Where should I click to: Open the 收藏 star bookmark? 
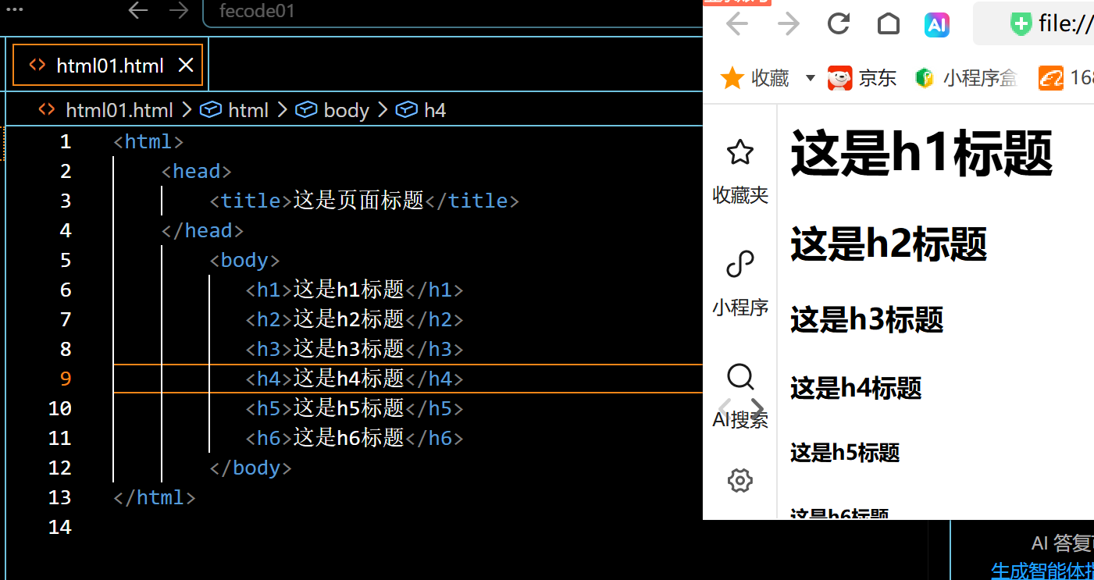pyautogui.click(x=755, y=78)
